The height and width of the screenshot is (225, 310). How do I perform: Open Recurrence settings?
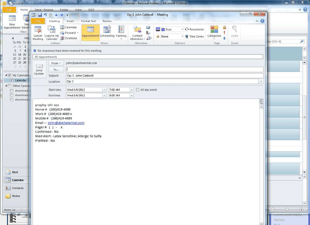click(x=194, y=29)
